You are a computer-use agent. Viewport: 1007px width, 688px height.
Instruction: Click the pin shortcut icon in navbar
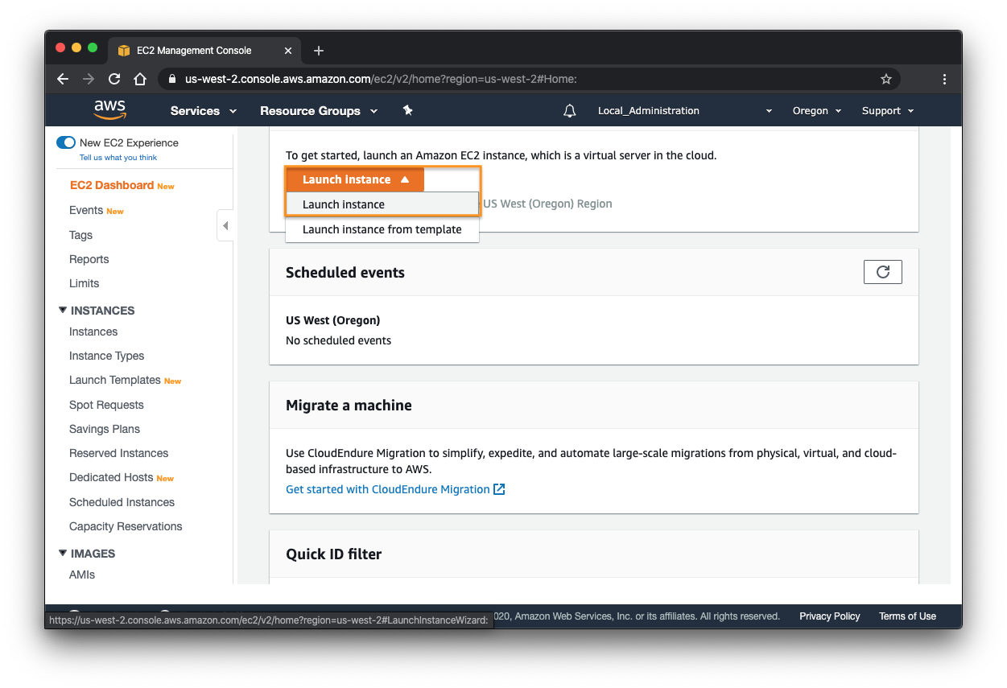[407, 110]
